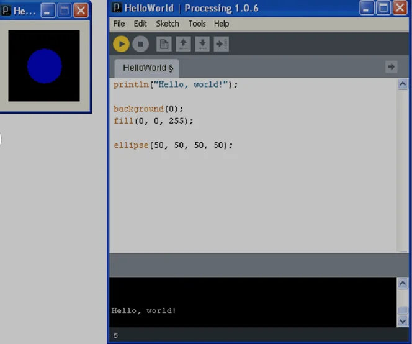Close the Processing editor window
412x344 pixels.
(x=400, y=8)
